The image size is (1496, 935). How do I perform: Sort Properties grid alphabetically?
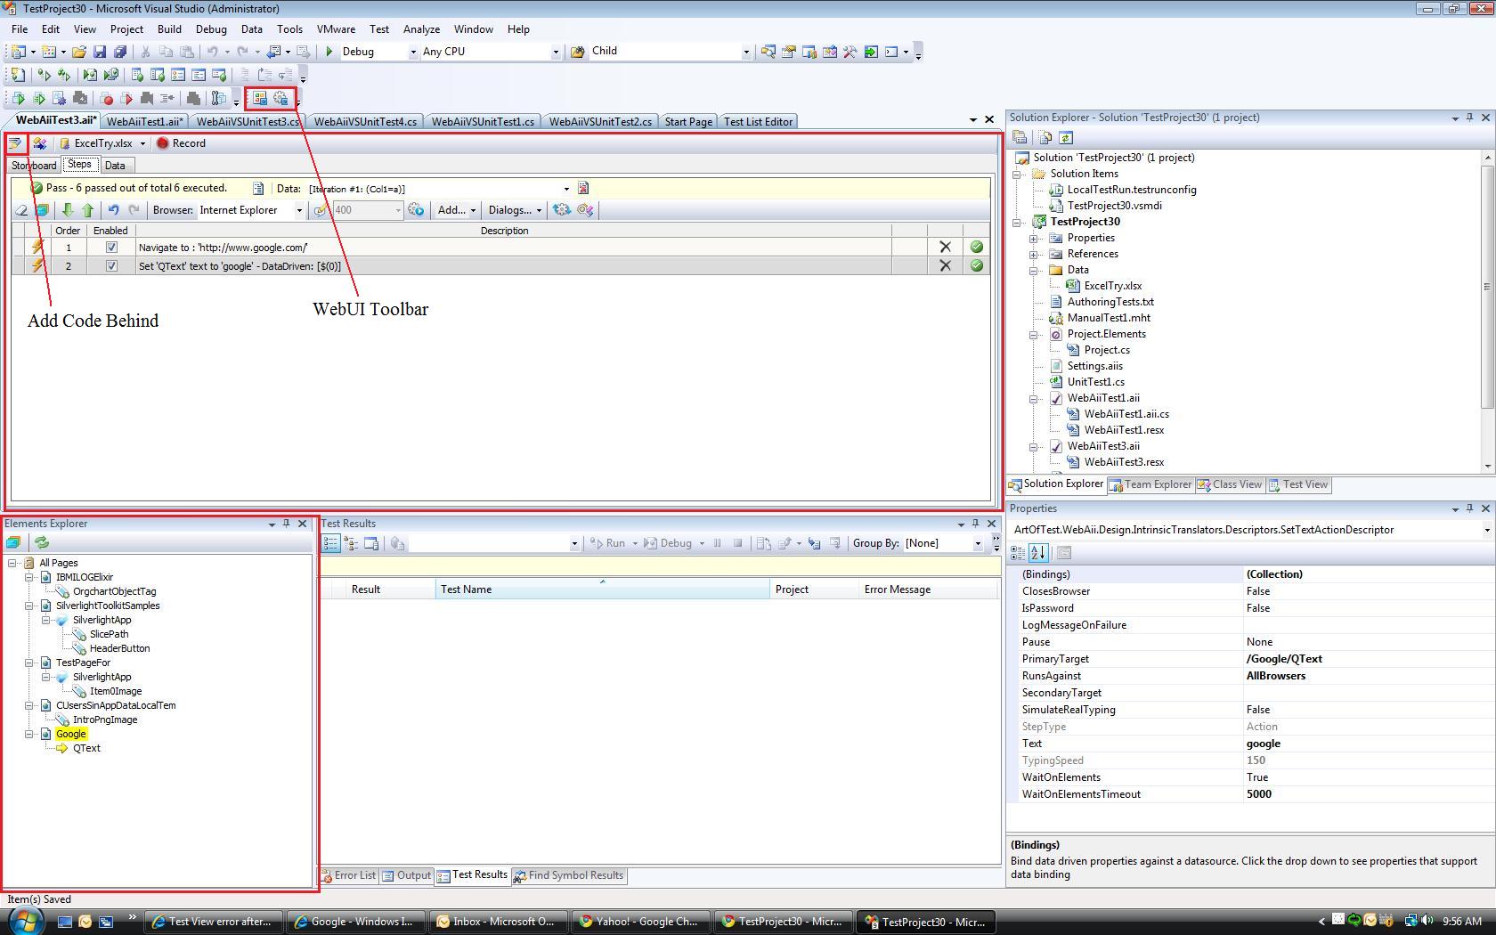pyautogui.click(x=1037, y=553)
